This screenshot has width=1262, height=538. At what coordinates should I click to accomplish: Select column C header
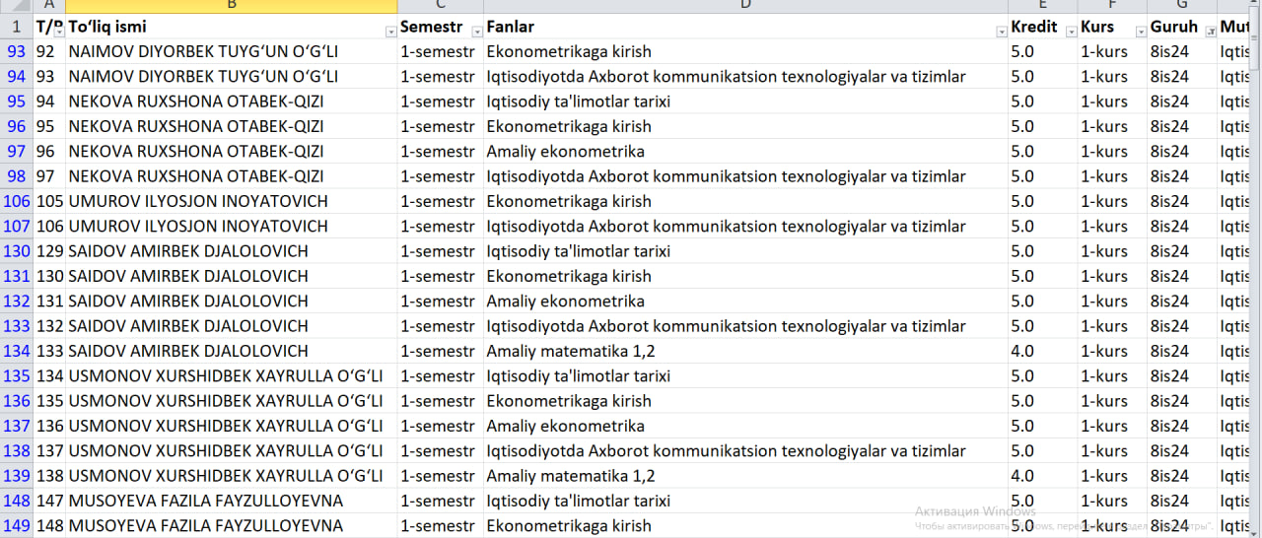pyautogui.click(x=441, y=6)
